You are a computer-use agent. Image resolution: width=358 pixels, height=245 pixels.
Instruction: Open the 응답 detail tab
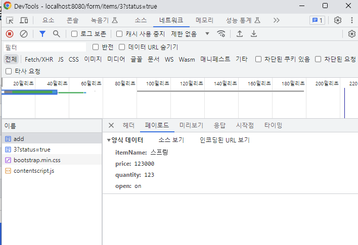[219, 125]
